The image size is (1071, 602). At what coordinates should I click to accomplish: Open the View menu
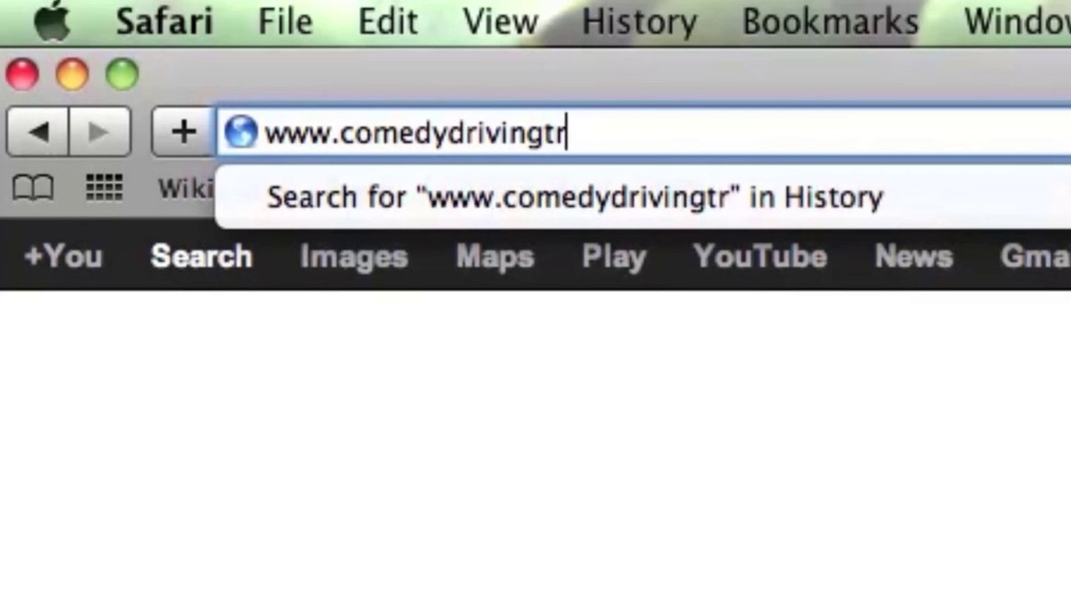(x=500, y=22)
